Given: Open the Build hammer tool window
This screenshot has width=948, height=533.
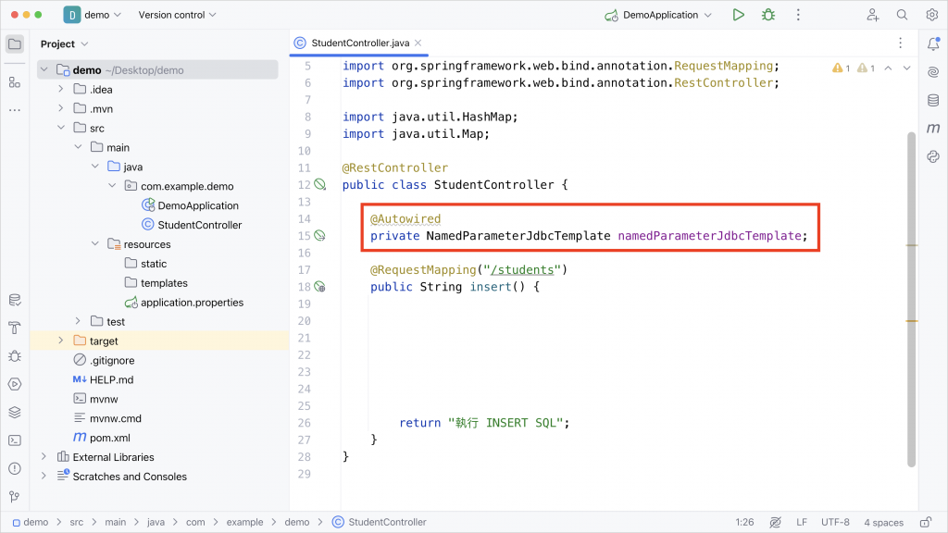Looking at the screenshot, I should (x=15, y=328).
